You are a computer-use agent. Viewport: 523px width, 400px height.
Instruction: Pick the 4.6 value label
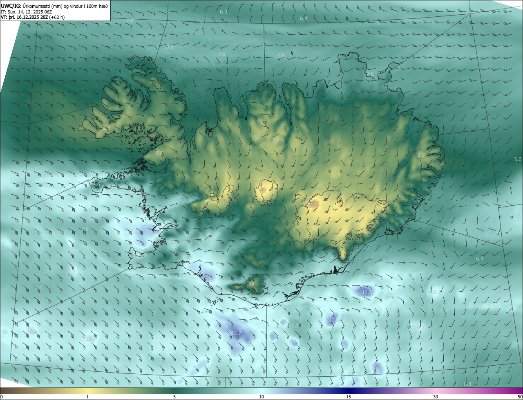[96, 184]
